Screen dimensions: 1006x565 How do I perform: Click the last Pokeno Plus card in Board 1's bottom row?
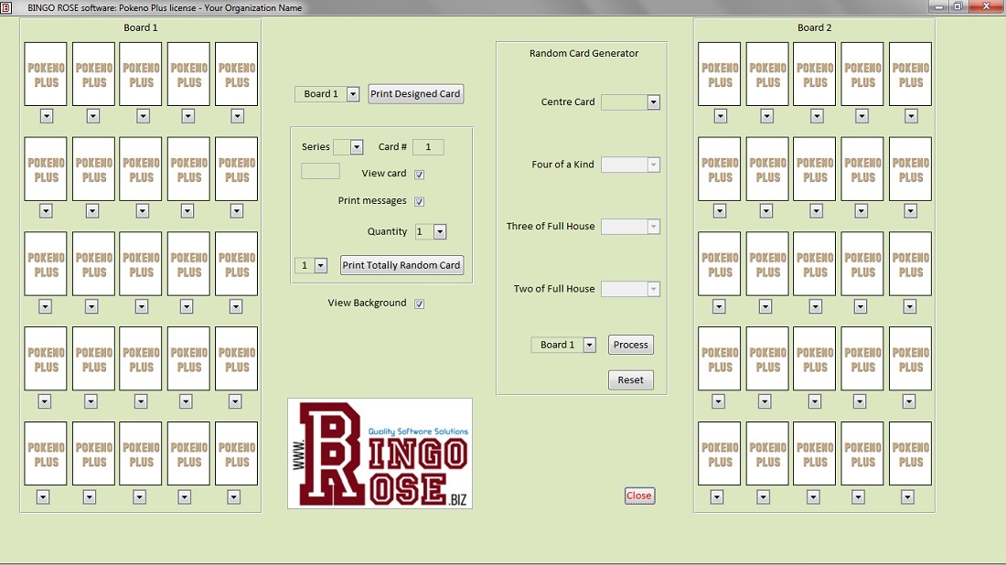point(236,453)
